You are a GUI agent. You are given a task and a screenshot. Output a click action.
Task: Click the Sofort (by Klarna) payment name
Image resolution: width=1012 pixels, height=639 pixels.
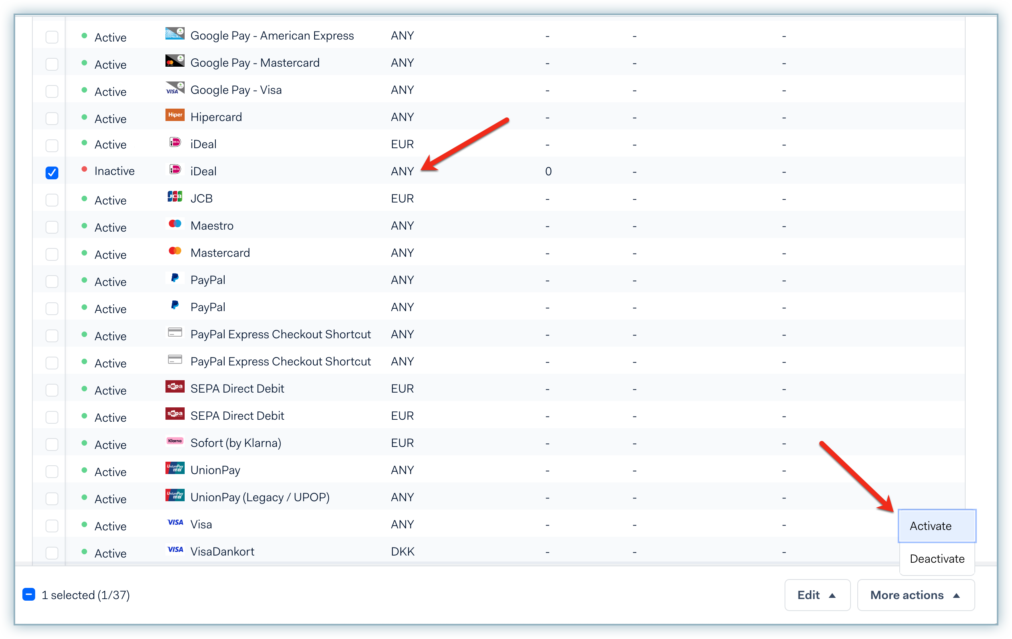tap(235, 443)
